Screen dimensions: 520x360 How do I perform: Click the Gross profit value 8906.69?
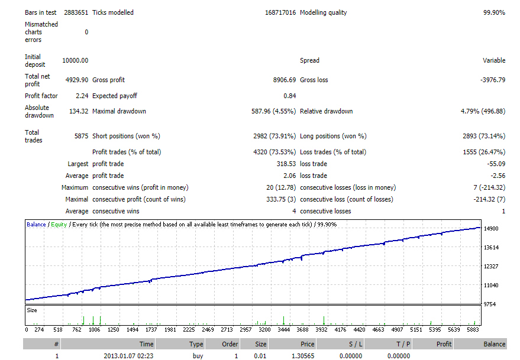[284, 80]
